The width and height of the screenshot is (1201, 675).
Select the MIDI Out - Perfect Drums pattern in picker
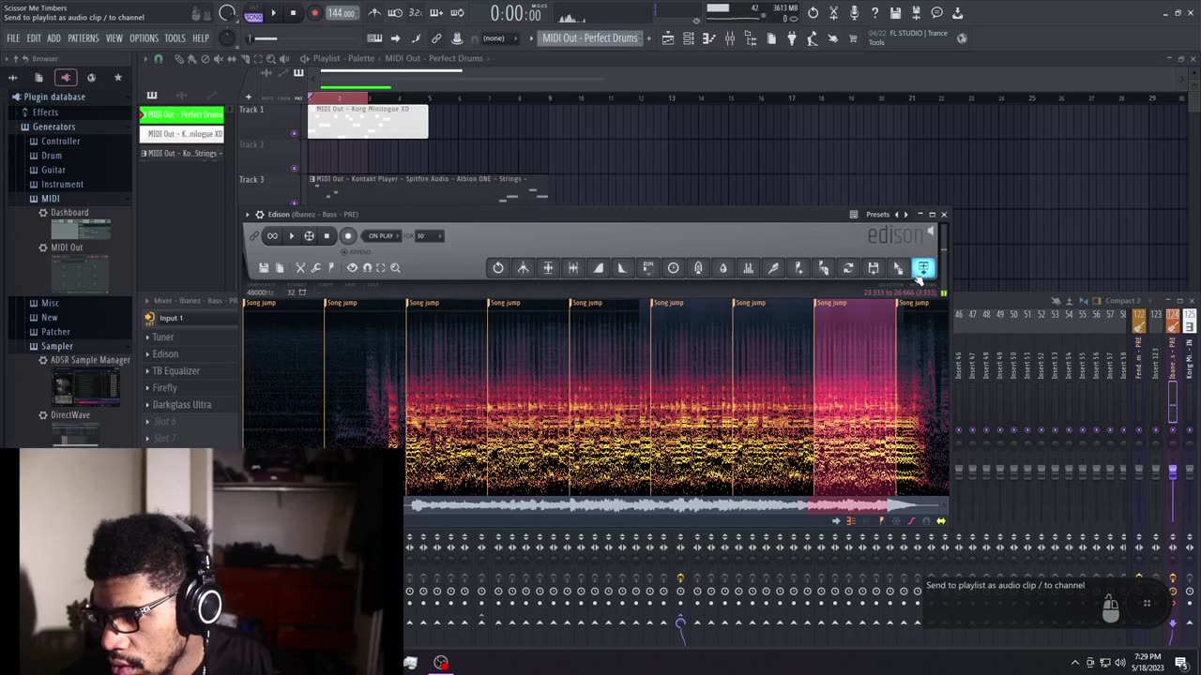[x=182, y=114]
